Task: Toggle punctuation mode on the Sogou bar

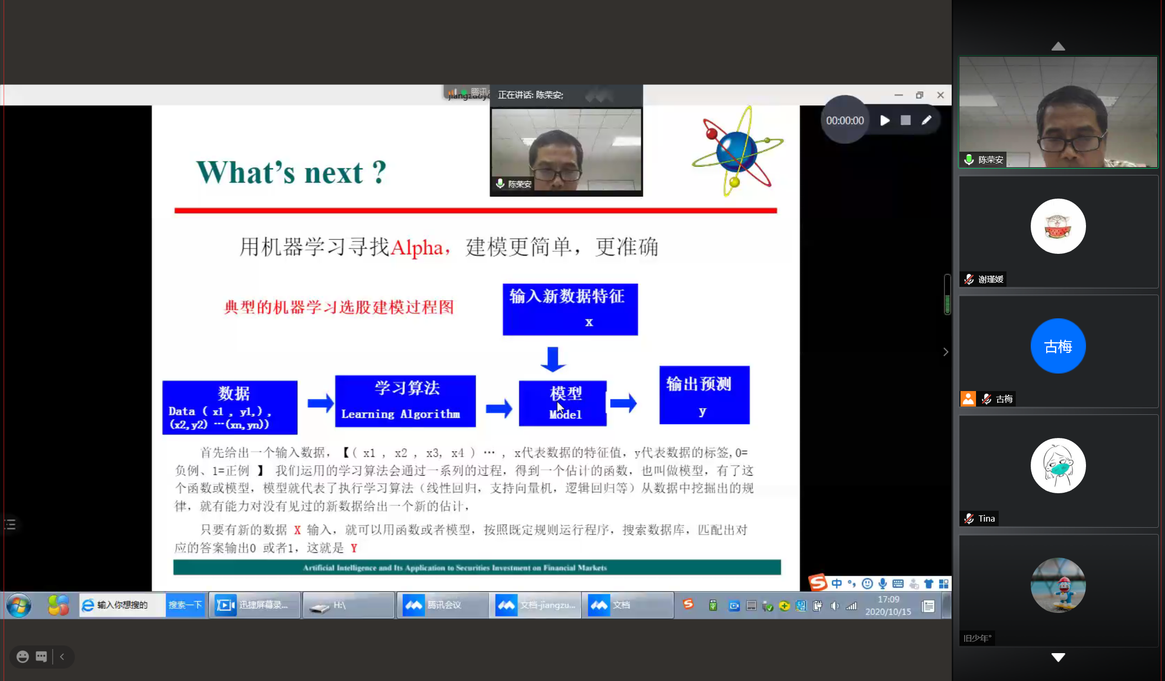Action: pos(851,583)
